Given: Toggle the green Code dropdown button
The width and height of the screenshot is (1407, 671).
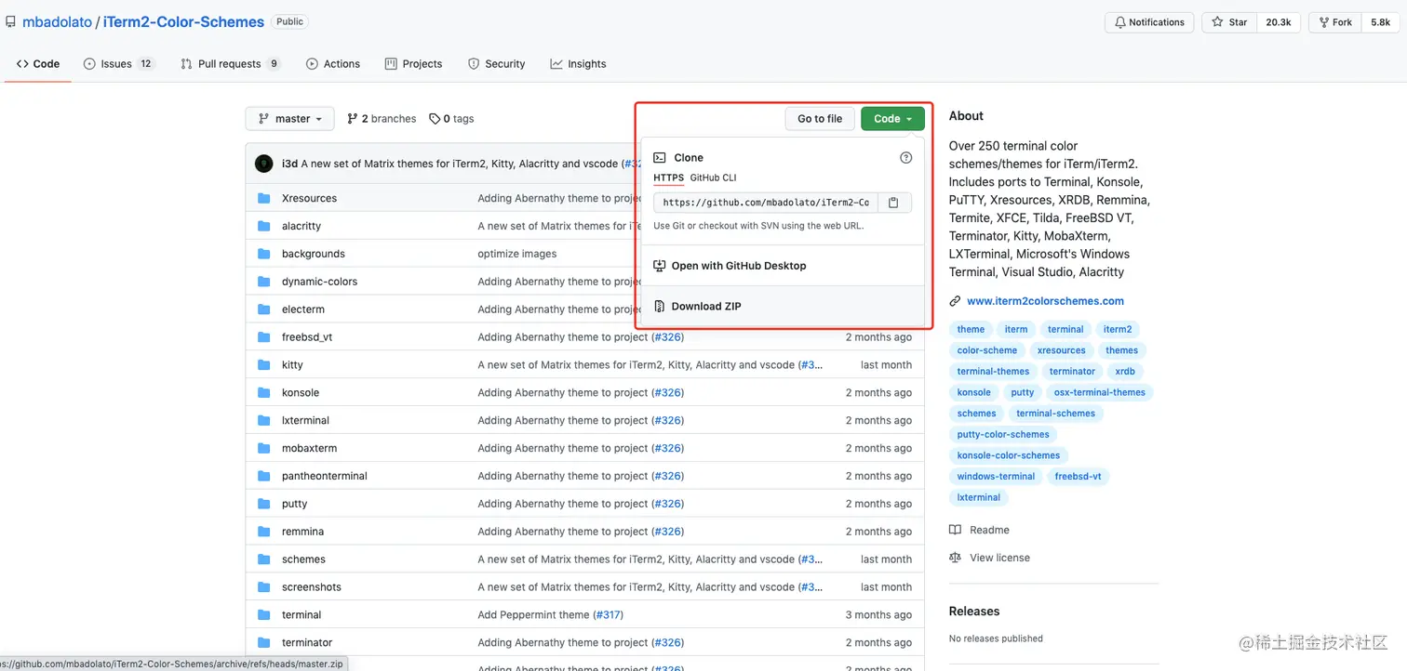Looking at the screenshot, I should pyautogui.click(x=892, y=119).
